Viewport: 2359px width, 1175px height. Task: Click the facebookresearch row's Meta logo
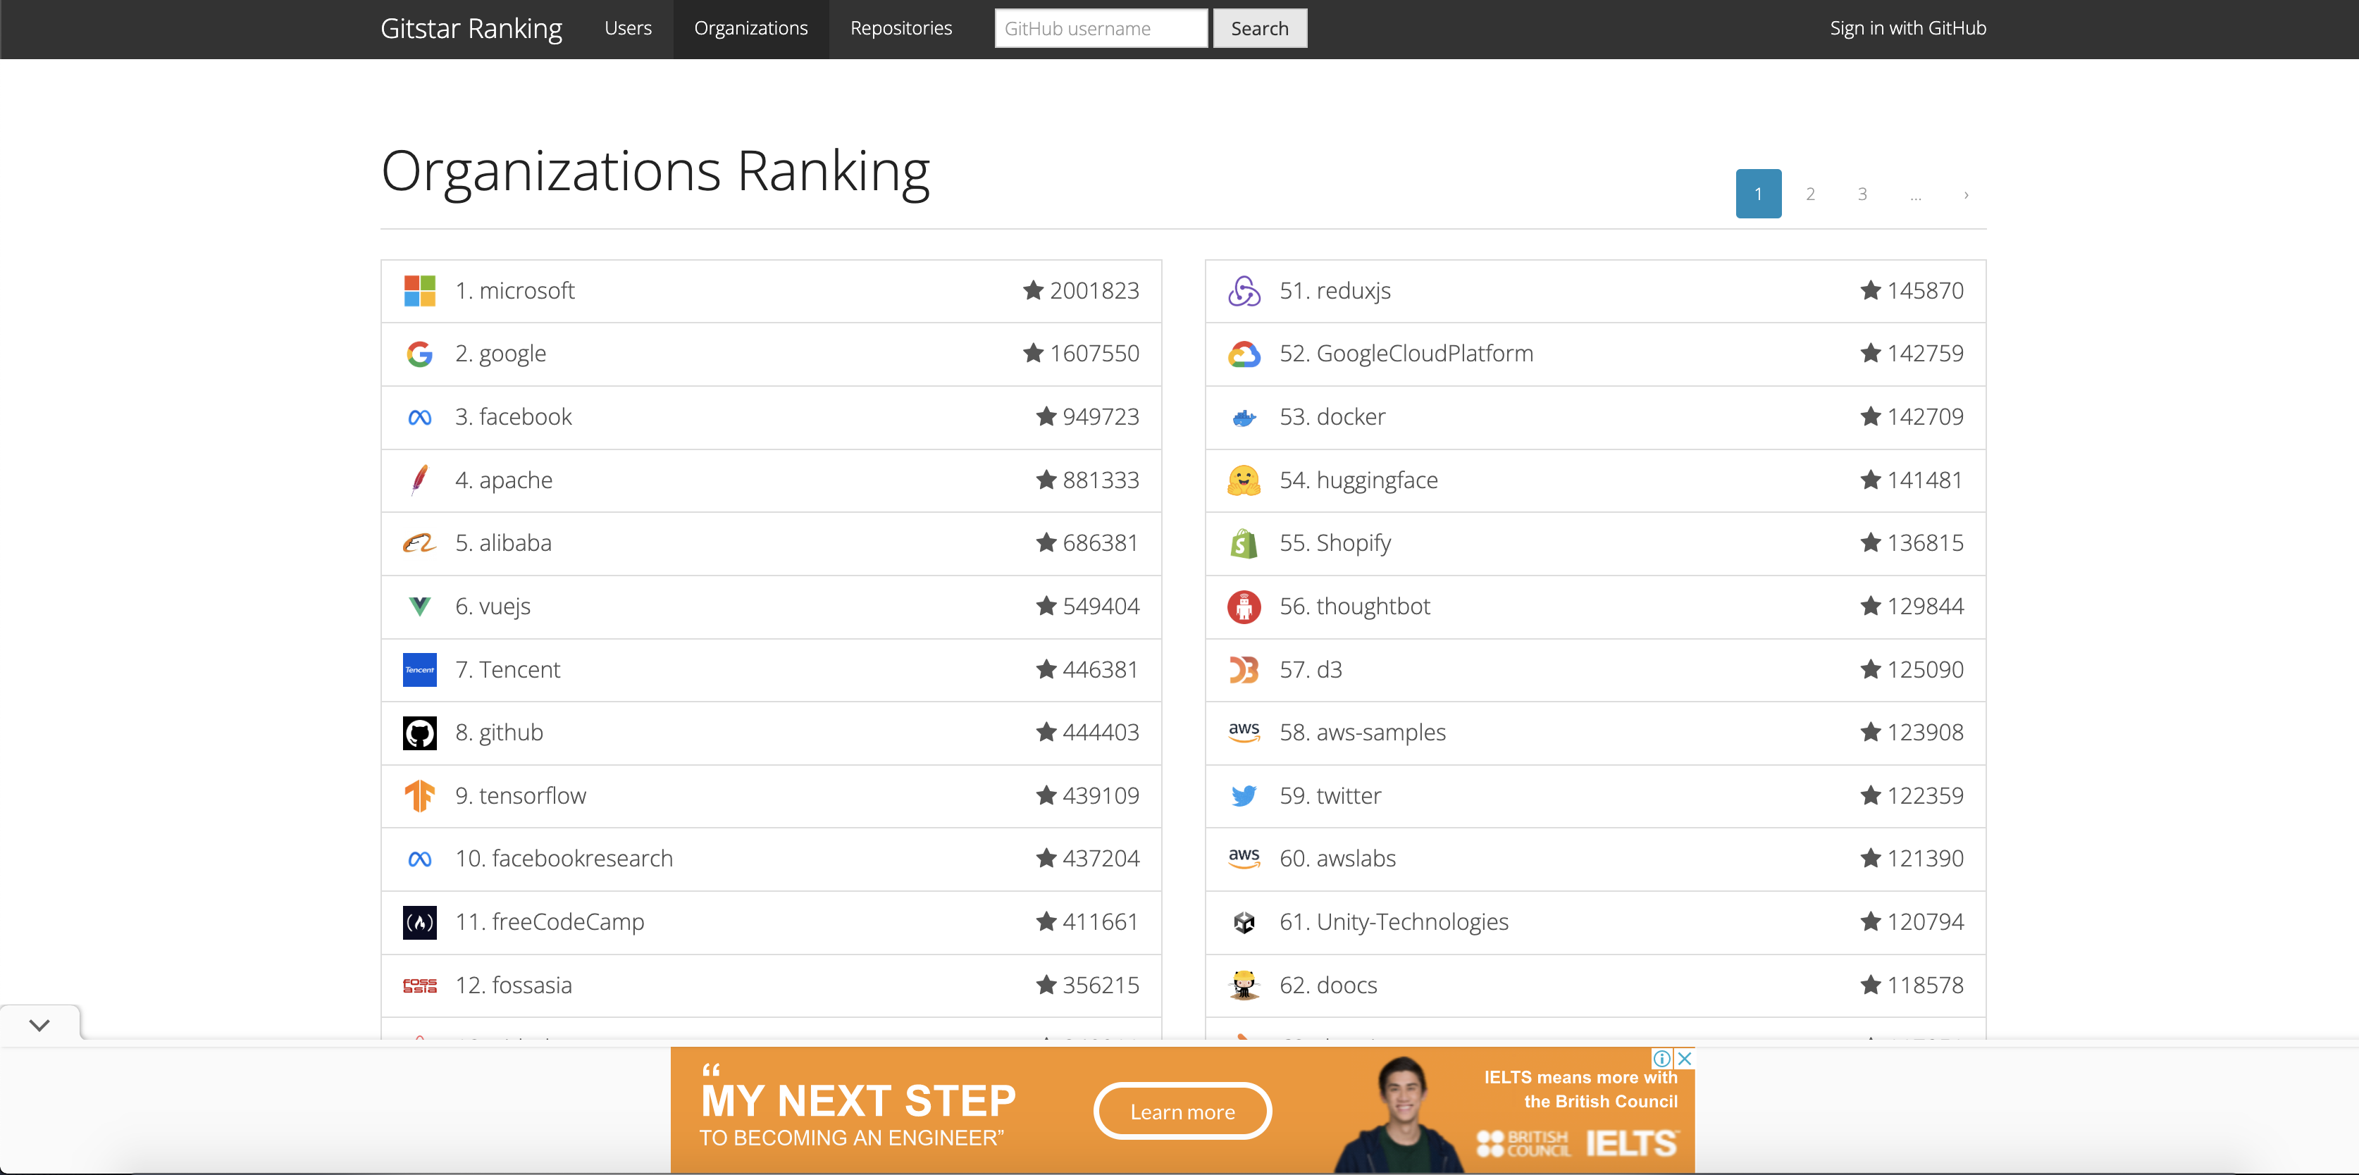[419, 859]
